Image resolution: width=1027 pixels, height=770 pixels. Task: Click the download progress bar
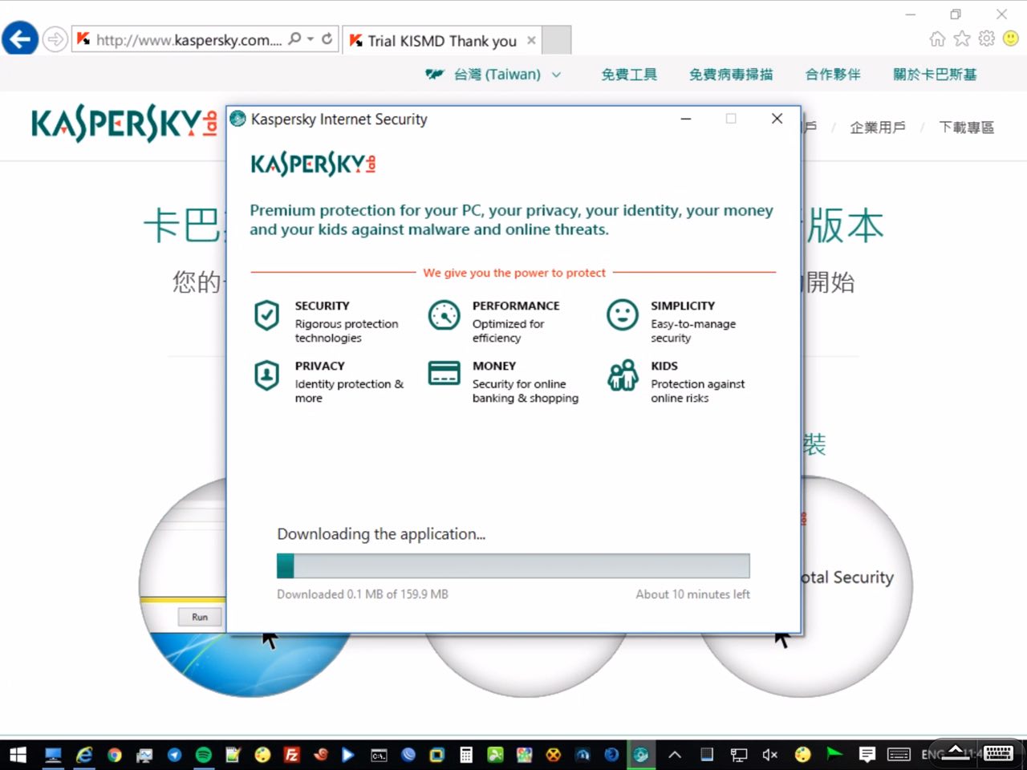pyautogui.click(x=513, y=565)
